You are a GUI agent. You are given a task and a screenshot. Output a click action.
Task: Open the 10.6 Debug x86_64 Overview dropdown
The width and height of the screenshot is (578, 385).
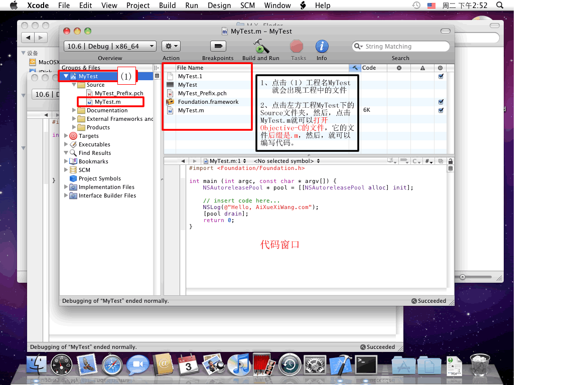pos(110,46)
